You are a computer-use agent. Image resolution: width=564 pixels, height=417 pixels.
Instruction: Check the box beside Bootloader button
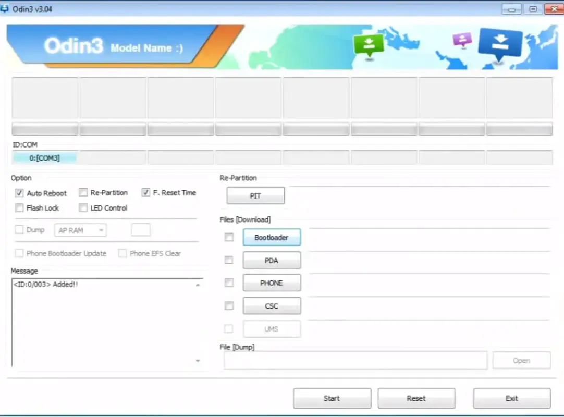click(229, 237)
